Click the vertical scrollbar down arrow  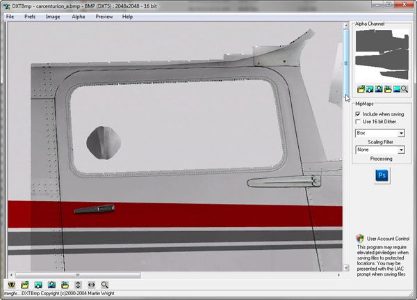coord(345,267)
